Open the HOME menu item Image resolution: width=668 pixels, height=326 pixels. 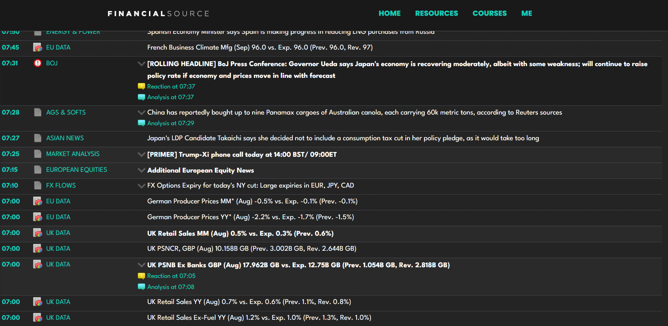tap(389, 13)
